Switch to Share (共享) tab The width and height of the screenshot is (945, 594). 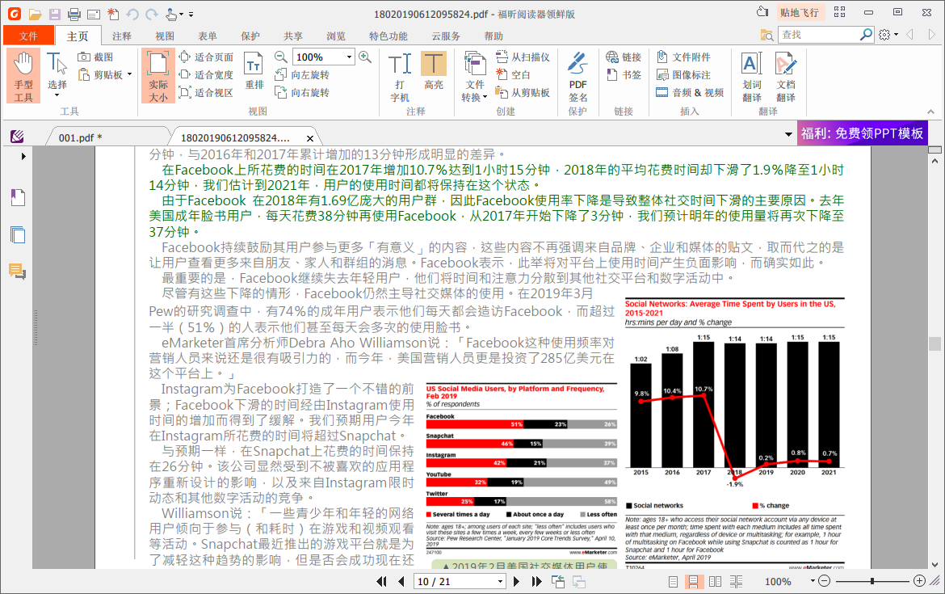coord(293,36)
